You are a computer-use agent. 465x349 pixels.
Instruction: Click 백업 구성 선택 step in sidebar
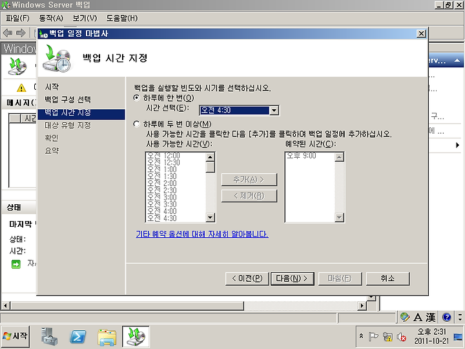68,100
